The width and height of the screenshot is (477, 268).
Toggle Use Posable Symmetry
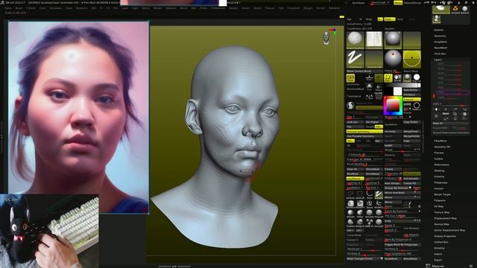tap(364, 136)
